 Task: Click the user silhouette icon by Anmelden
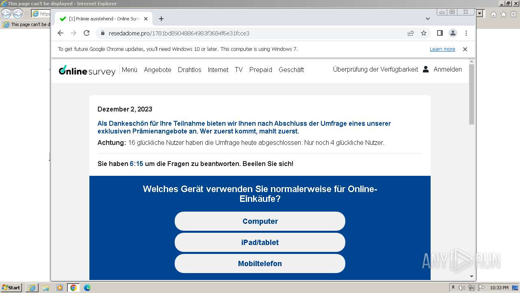point(426,69)
